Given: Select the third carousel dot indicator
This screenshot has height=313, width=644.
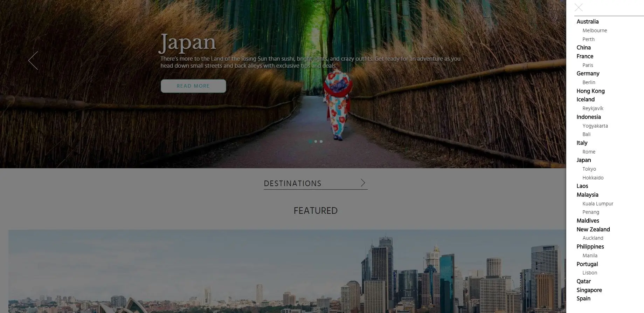Looking at the screenshot, I should (x=321, y=142).
